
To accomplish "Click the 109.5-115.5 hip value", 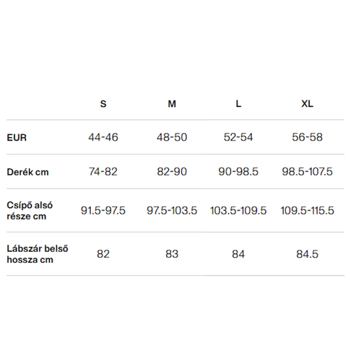I will (x=307, y=211).
